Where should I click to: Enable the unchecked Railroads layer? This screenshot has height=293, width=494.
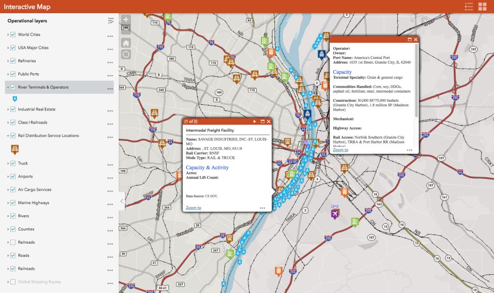pos(13,243)
